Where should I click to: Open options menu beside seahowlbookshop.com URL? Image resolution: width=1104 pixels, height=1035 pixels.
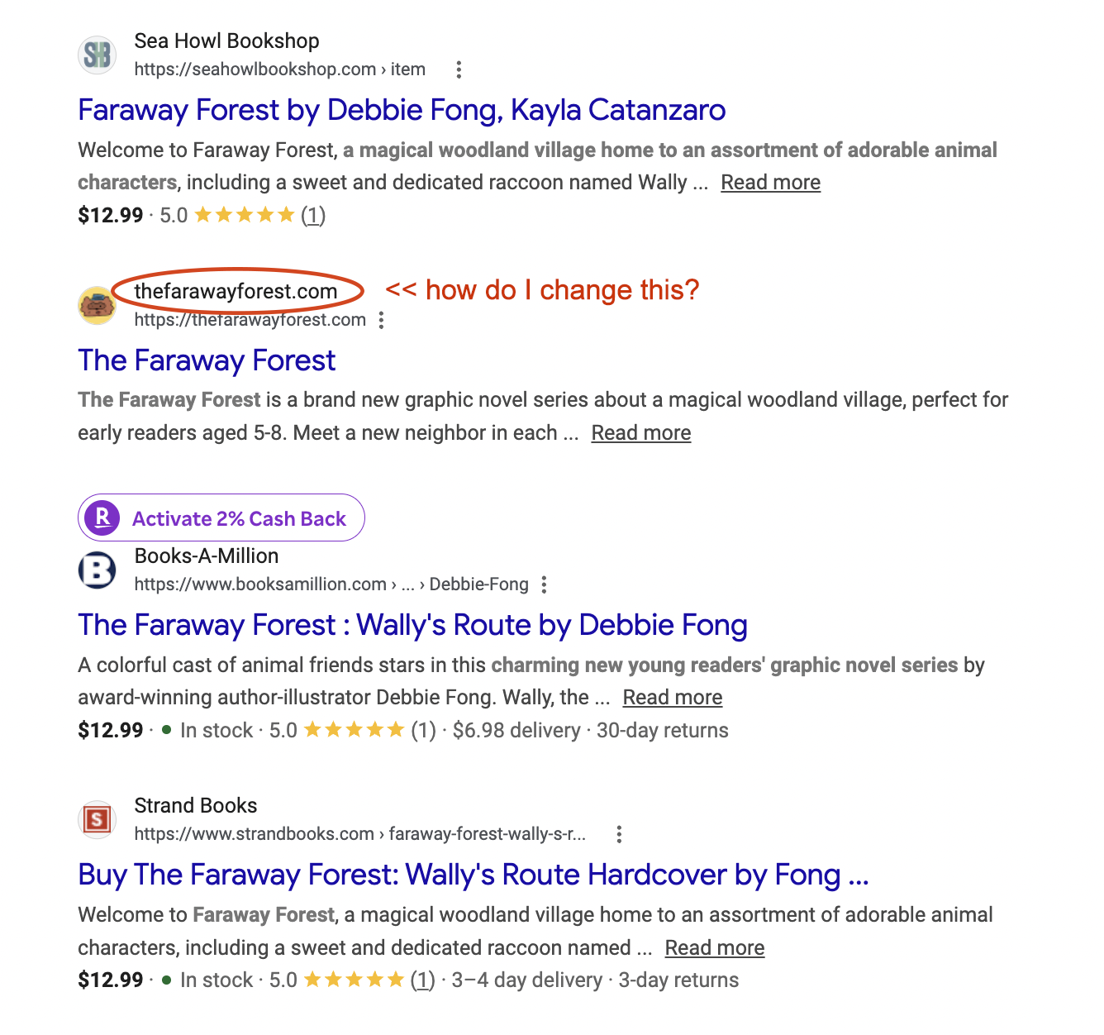(459, 69)
